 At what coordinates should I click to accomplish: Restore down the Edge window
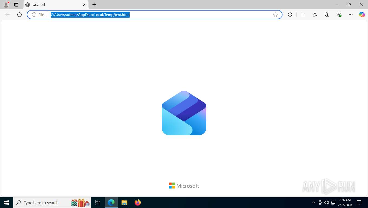coord(349,5)
